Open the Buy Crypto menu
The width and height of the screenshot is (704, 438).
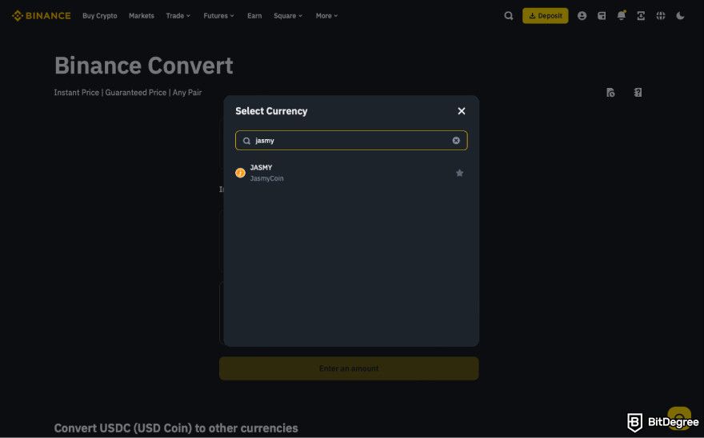(x=100, y=16)
